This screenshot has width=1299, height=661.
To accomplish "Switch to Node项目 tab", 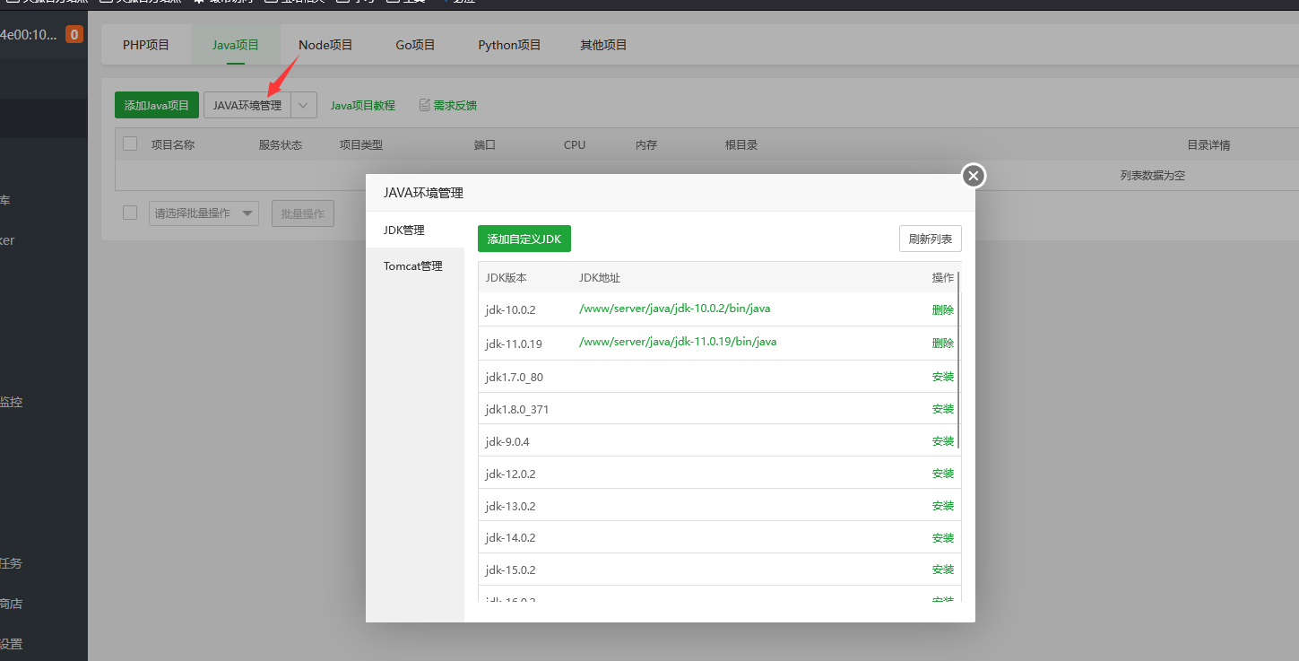I will 325,45.
